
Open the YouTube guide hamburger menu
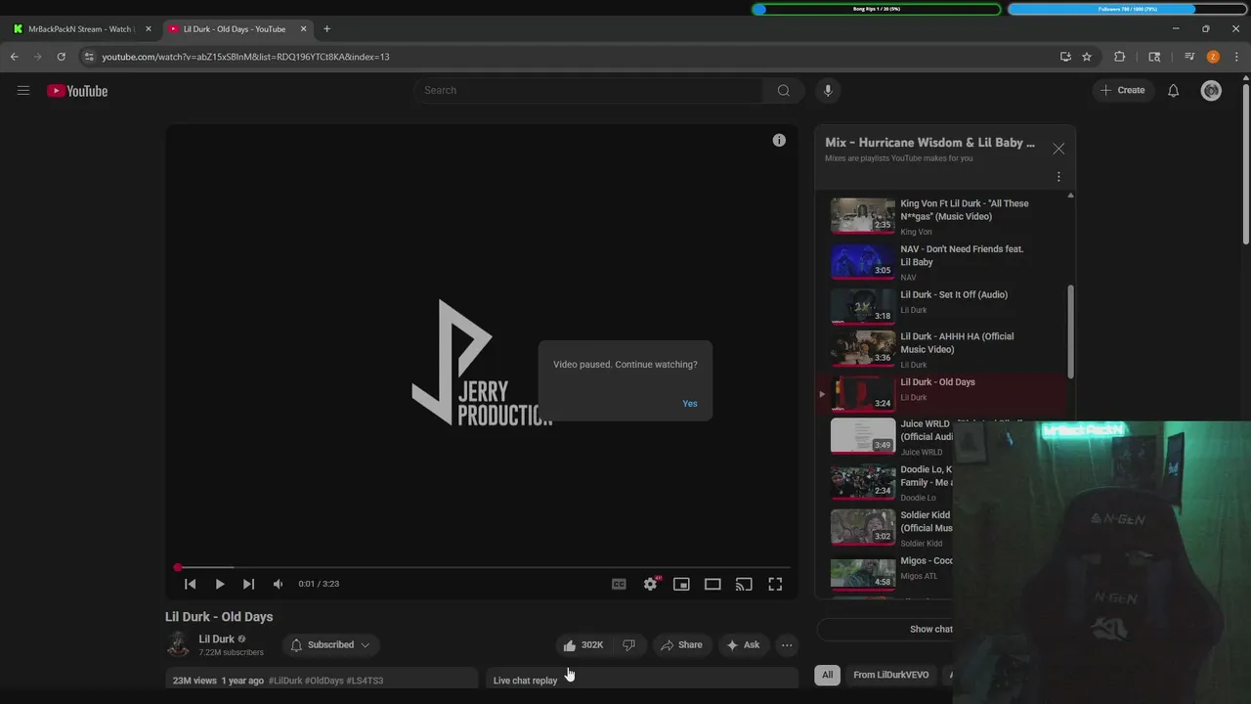click(x=23, y=91)
